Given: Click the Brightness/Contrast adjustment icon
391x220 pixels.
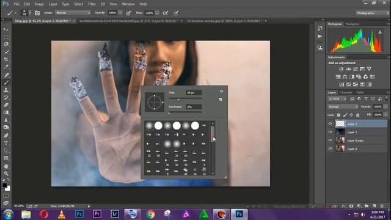Looking at the screenshot, I should click(342, 69).
